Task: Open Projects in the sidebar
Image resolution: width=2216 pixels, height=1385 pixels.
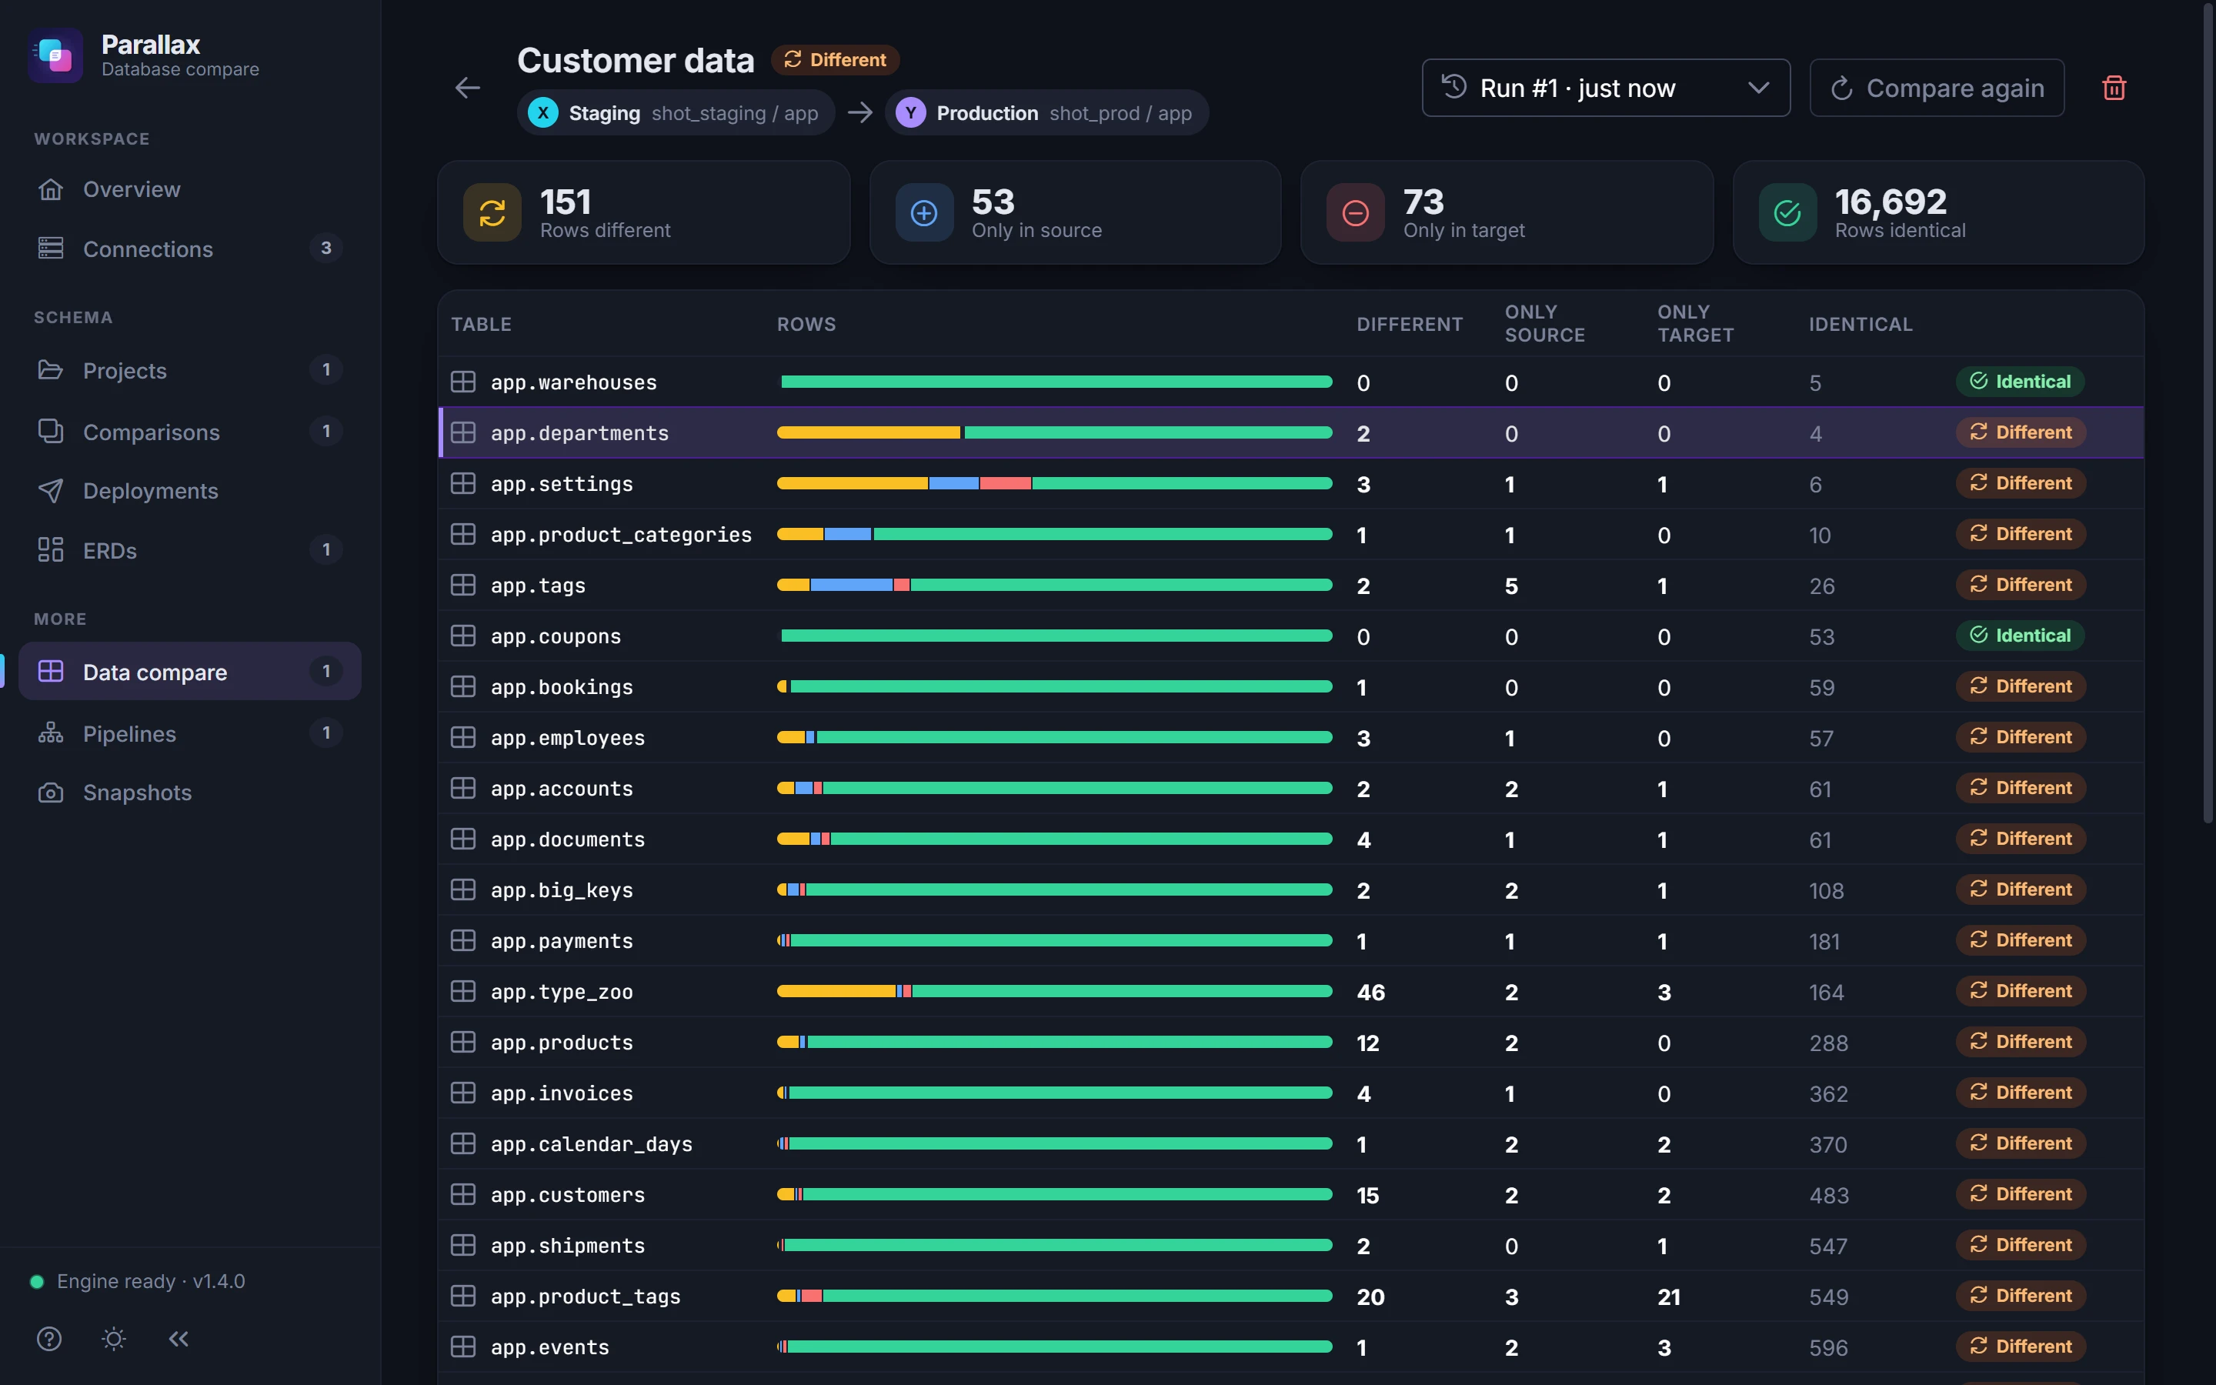Action: pos(189,370)
